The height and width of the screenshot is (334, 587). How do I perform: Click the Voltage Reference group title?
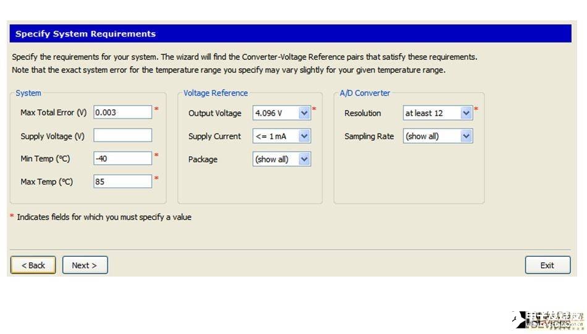[216, 93]
